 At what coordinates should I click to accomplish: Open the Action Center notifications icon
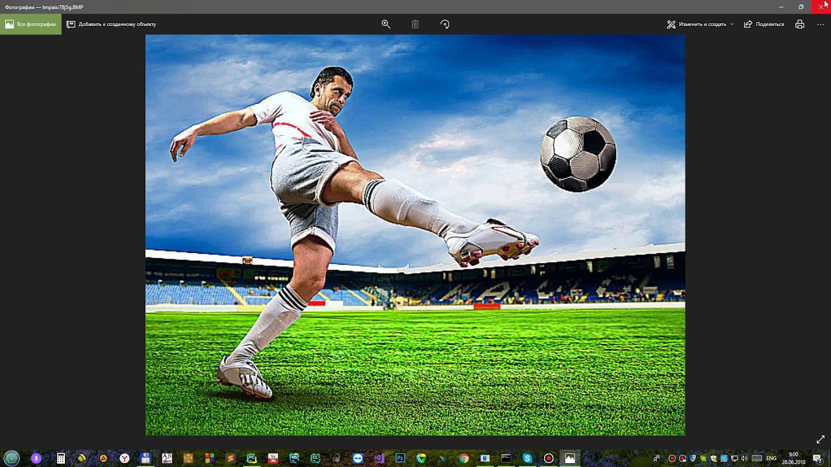pos(818,459)
